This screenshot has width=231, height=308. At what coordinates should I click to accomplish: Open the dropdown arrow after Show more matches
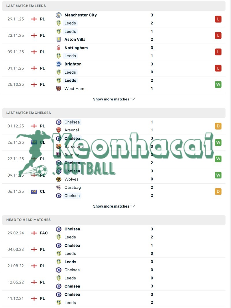point(133,99)
